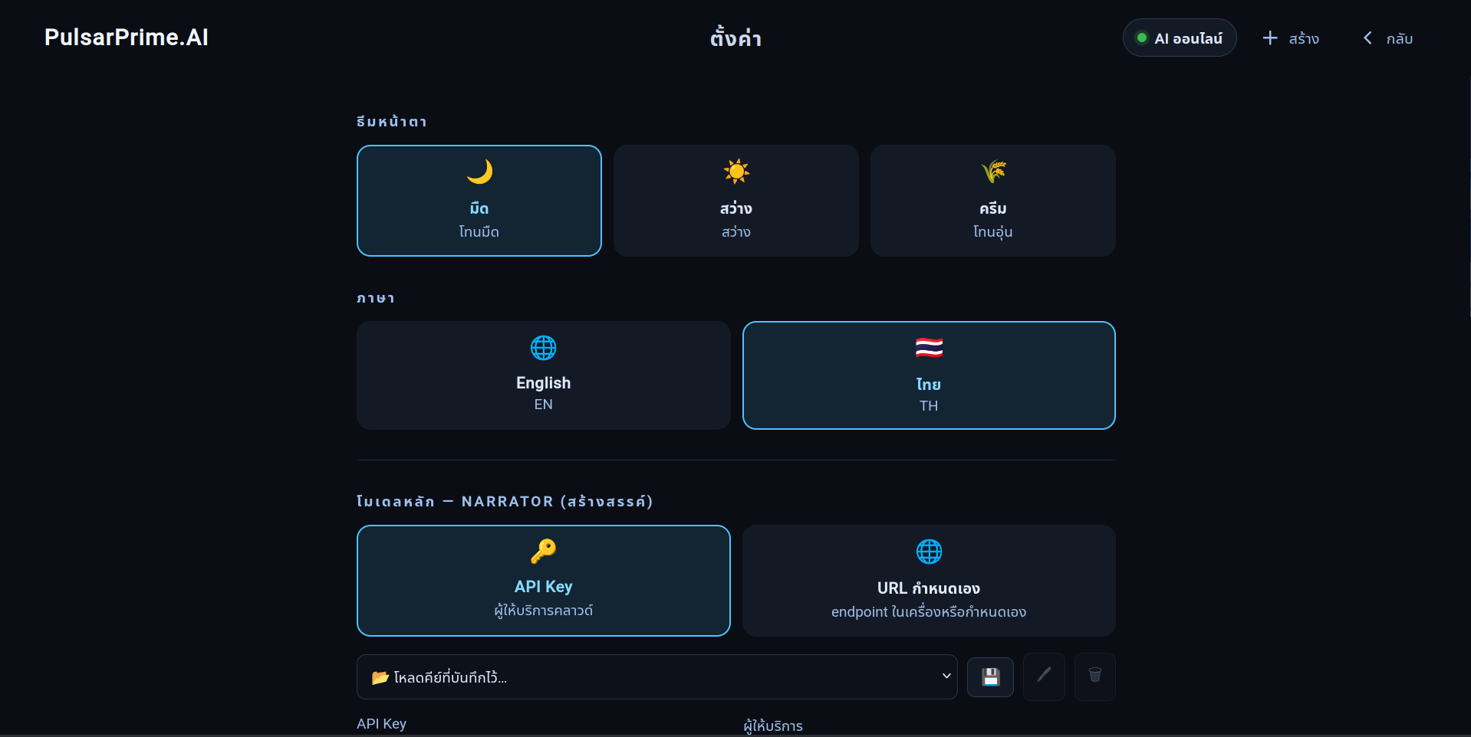
Task: Click the ภาษา section heading
Action: [x=376, y=298]
